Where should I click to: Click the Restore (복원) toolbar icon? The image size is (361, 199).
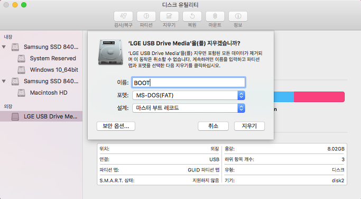coord(192,16)
